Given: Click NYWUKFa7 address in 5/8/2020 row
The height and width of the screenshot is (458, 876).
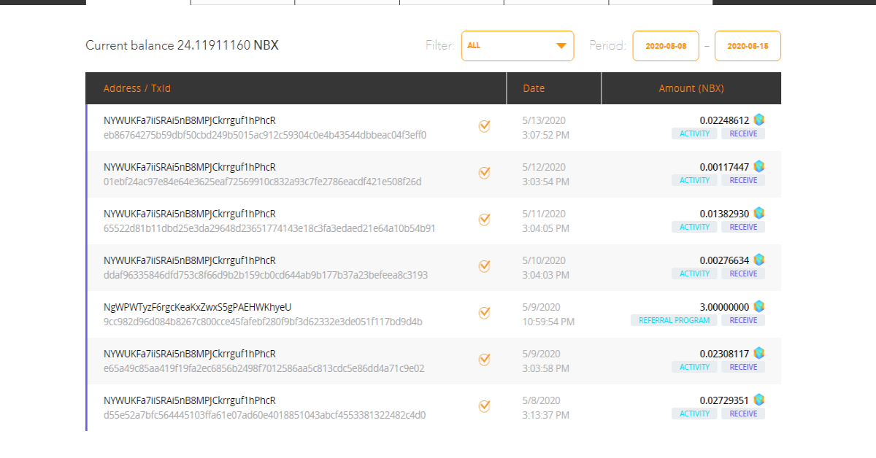Looking at the screenshot, I should [x=190, y=400].
